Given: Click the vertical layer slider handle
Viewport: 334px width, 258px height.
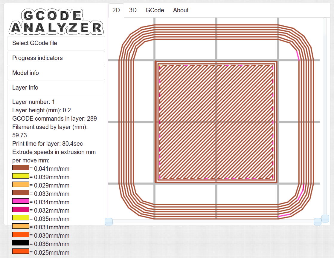Looking at the screenshot, I should click(x=325, y=218).
